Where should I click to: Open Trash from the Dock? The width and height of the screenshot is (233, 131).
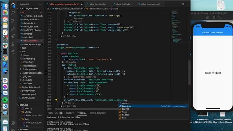(5, 128)
